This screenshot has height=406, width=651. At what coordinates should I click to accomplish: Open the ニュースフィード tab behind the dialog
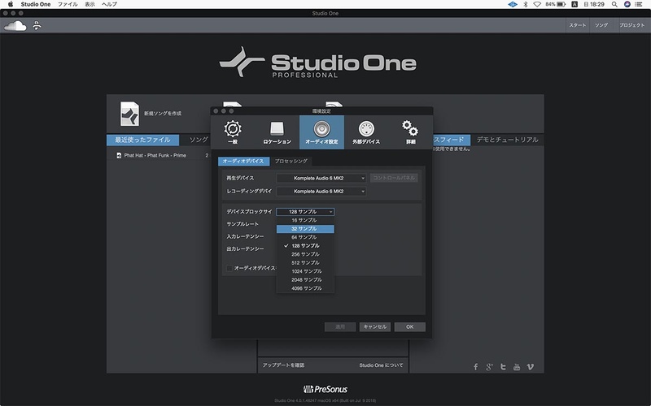[451, 140]
